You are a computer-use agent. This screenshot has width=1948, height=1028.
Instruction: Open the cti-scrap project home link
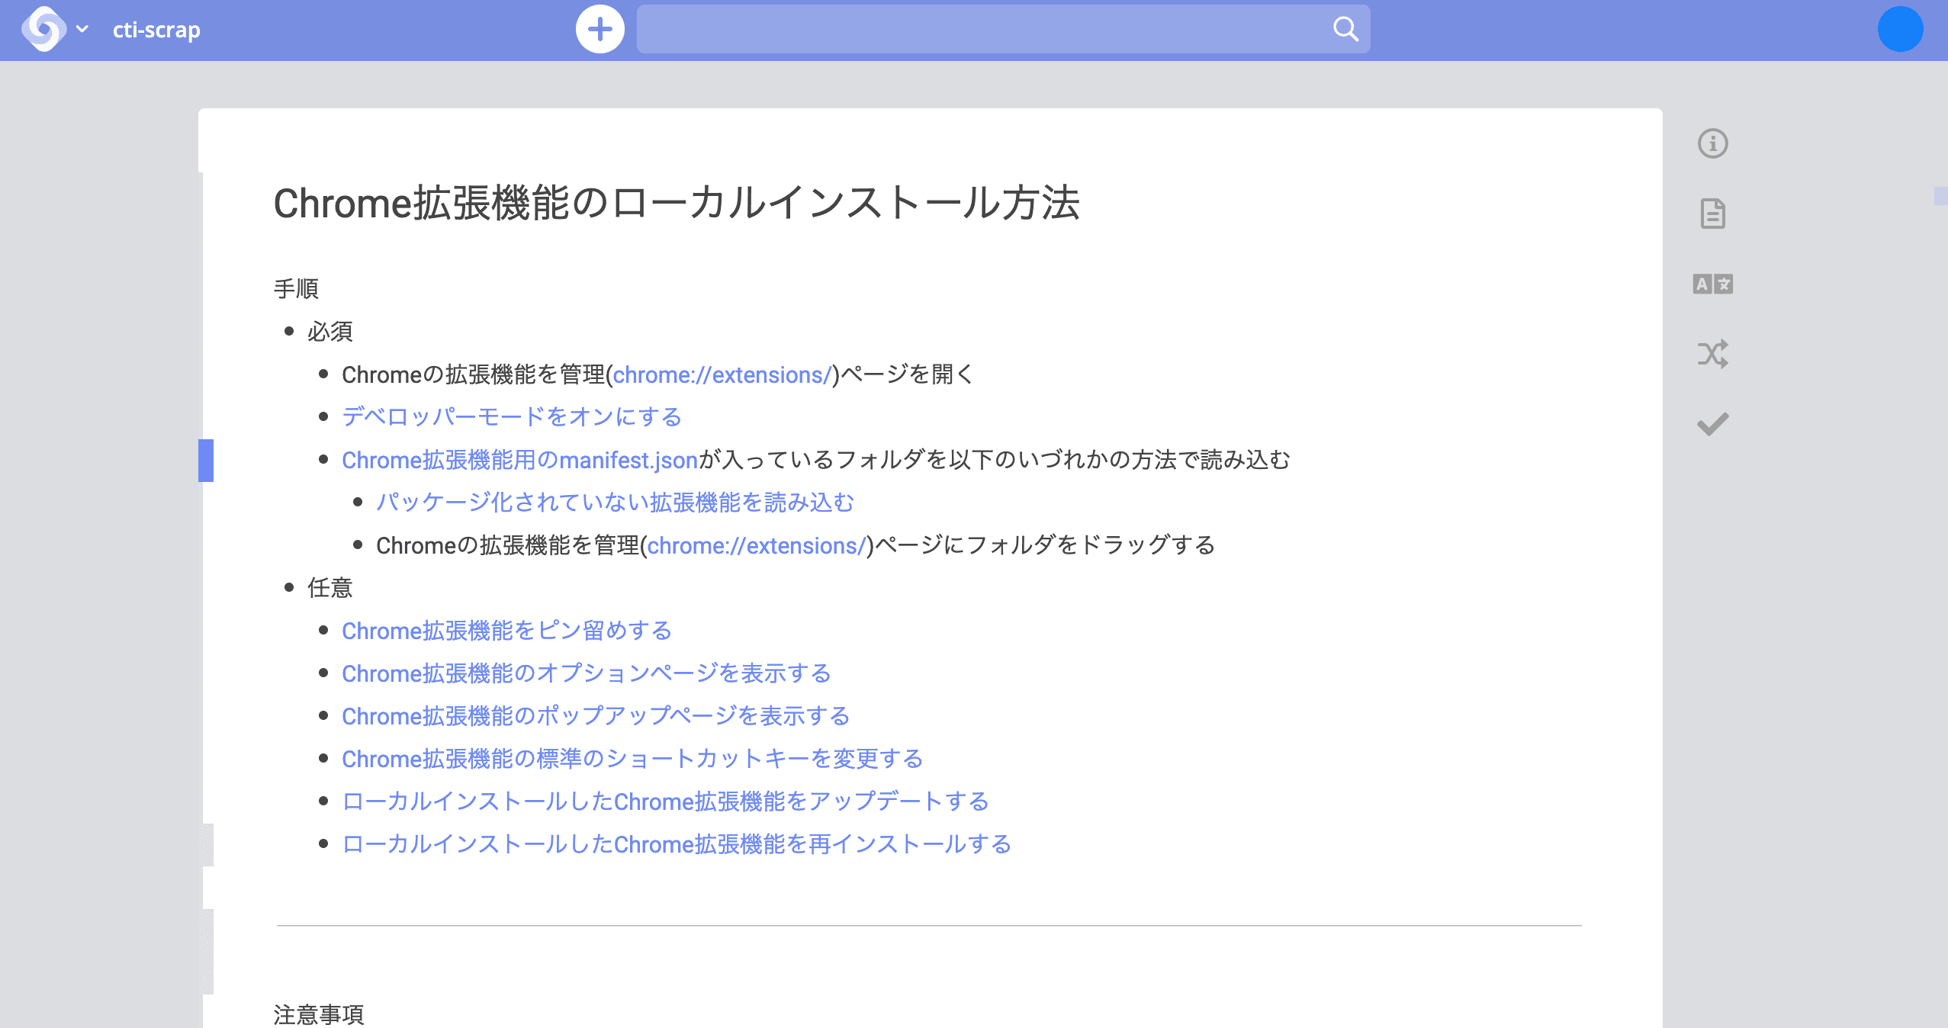point(156,30)
